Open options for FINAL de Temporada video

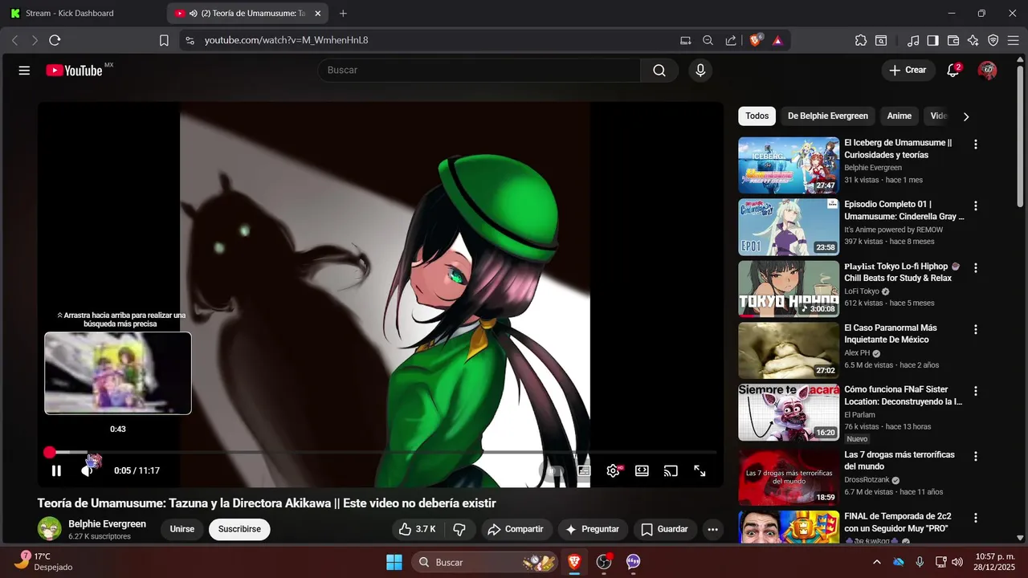click(976, 518)
